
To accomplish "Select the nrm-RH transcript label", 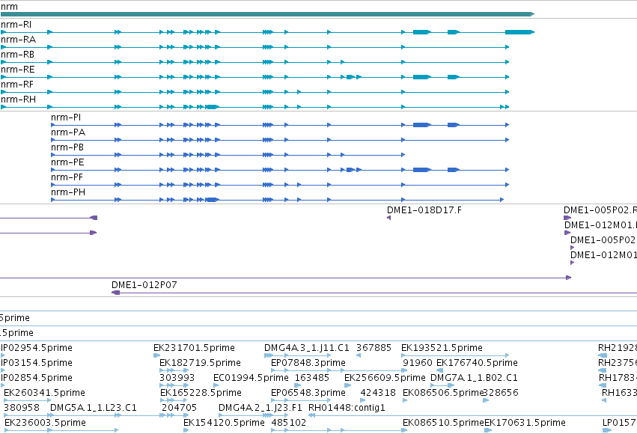I will [18, 100].
